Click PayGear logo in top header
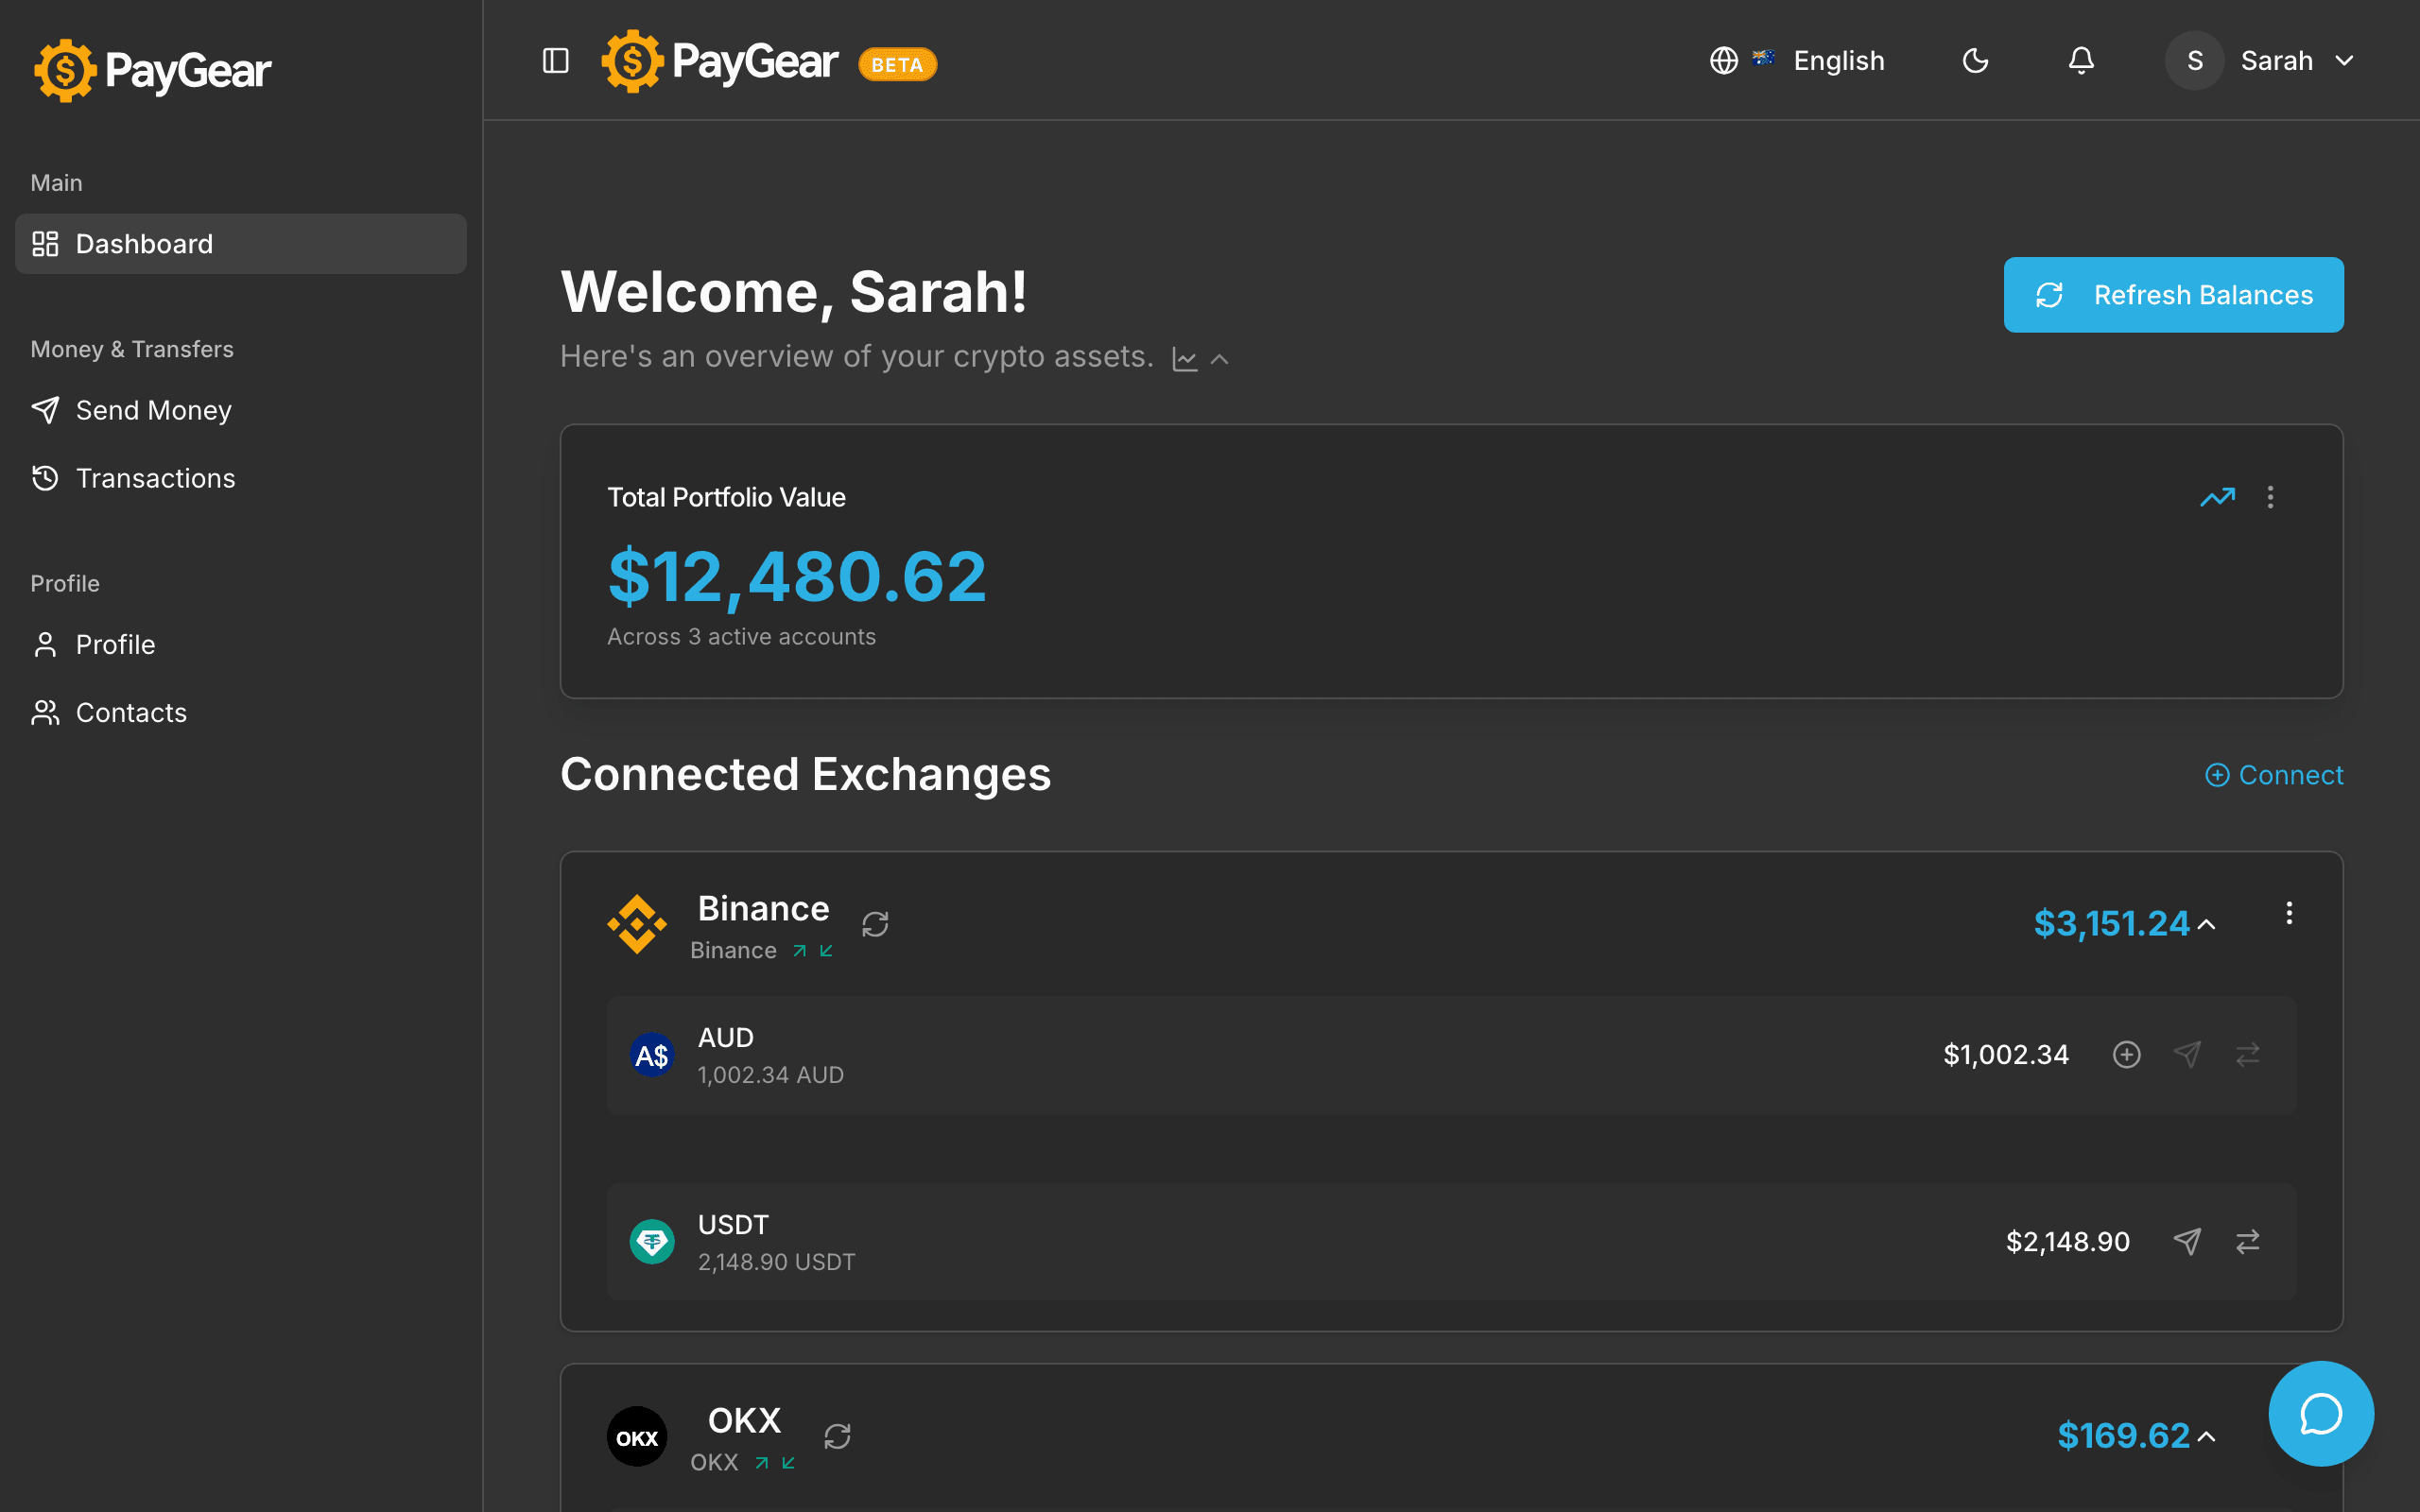Viewport: 2420px width, 1512px height. click(720, 61)
